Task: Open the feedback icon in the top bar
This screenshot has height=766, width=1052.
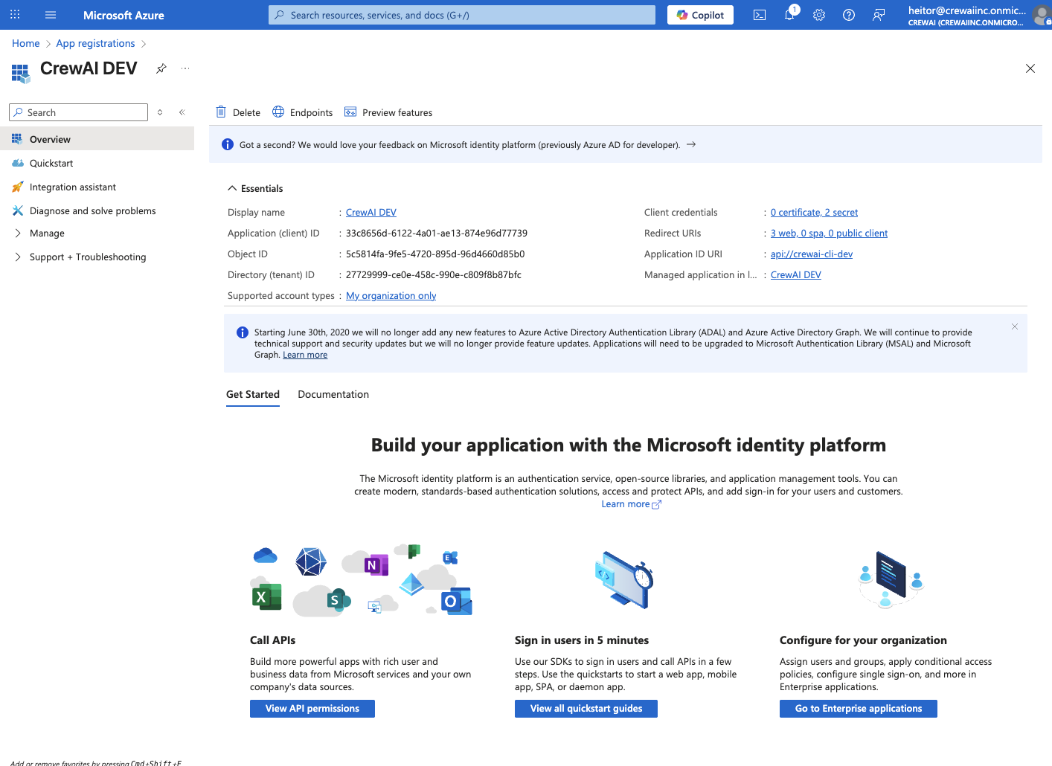Action: click(x=878, y=15)
